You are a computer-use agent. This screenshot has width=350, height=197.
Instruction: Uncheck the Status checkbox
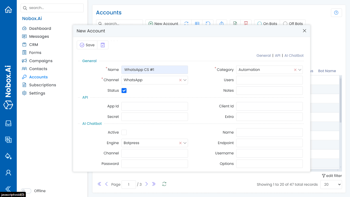pyautogui.click(x=124, y=90)
